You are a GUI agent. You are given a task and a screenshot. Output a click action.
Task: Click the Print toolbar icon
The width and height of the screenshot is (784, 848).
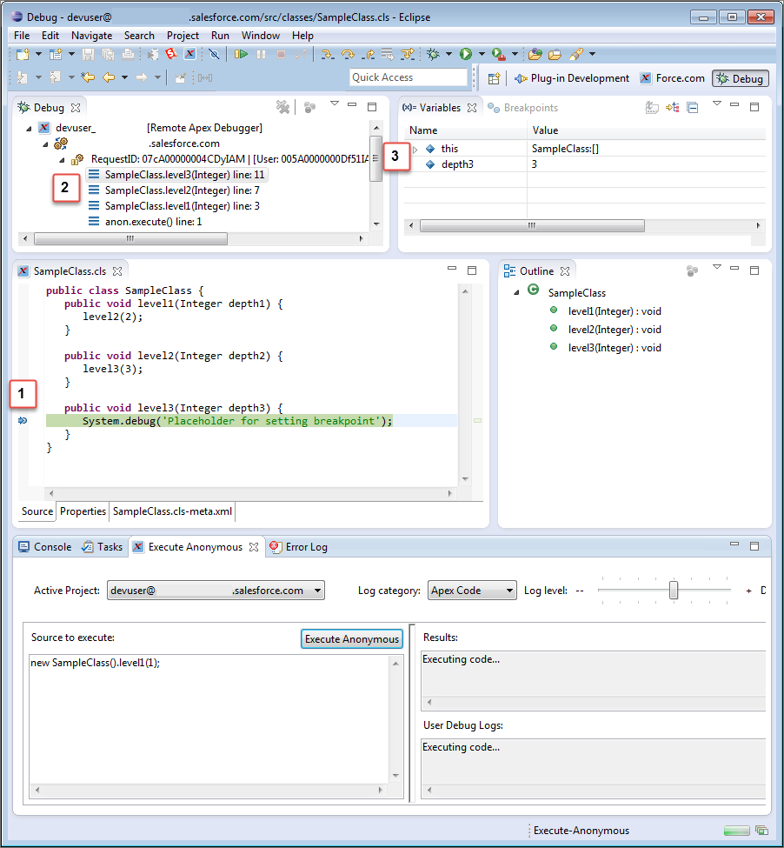pyautogui.click(x=128, y=54)
